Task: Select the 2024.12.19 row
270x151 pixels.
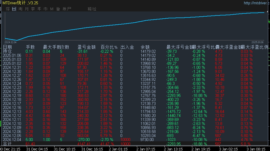Action: click(x=135, y=95)
